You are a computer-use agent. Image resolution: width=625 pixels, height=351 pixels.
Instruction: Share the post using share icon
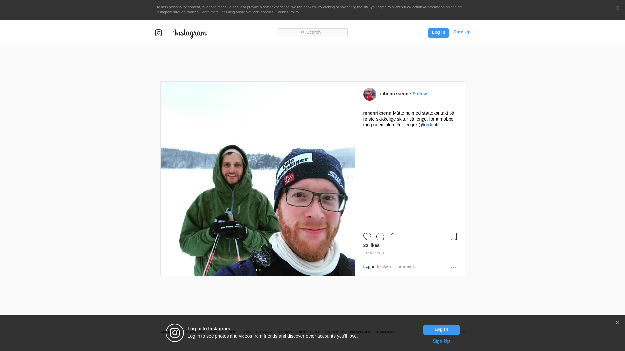[393, 237]
